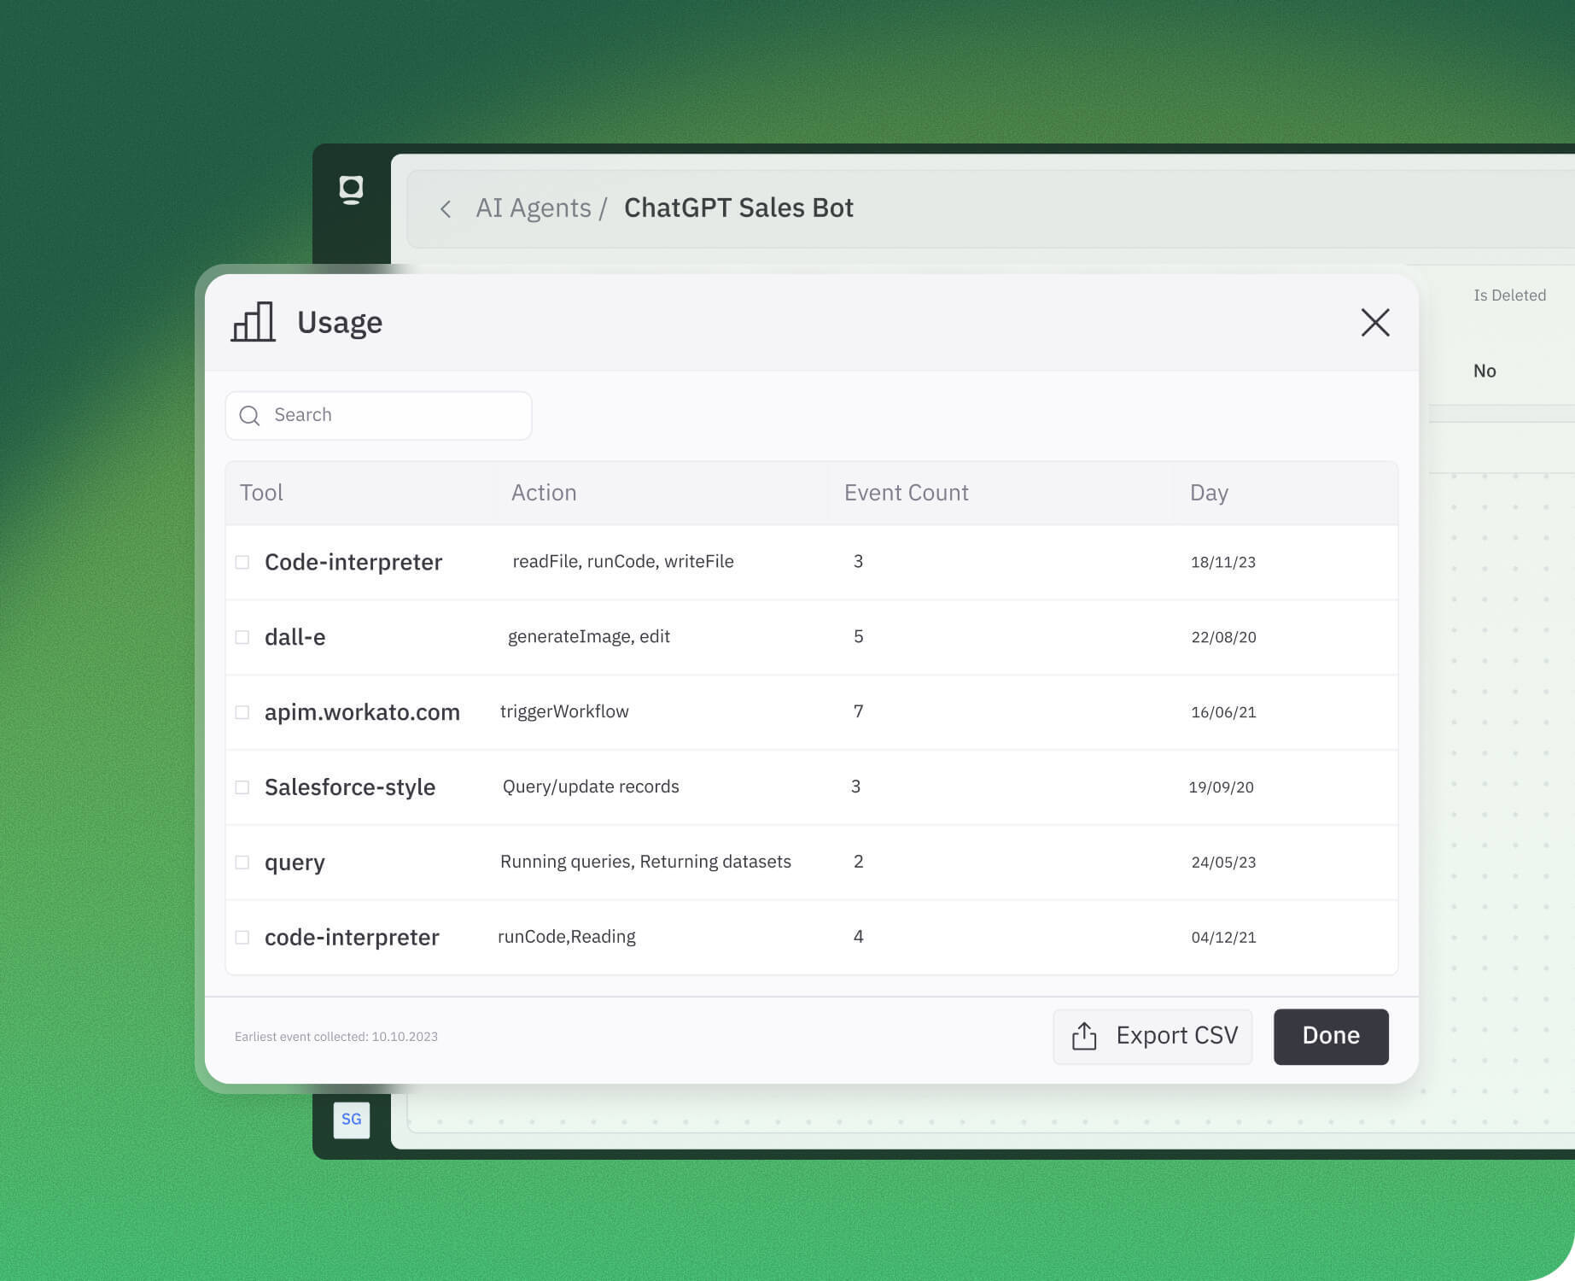This screenshot has width=1575, height=1281.
Task: Click 'generateImage, edit' action cell
Action: coord(589,637)
